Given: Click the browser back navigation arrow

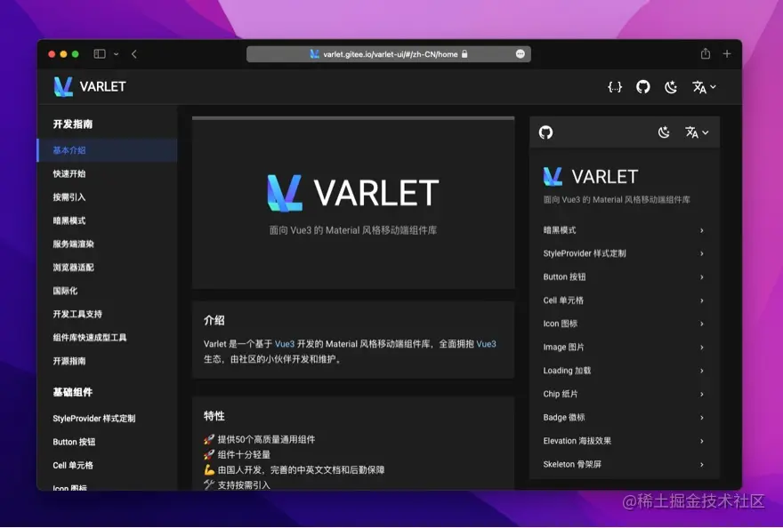Looking at the screenshot, I should [133, 53].
